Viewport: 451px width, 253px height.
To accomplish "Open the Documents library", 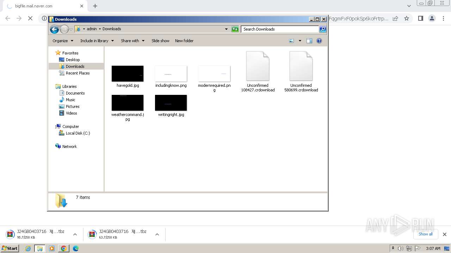I will click(x=75, y=93).
